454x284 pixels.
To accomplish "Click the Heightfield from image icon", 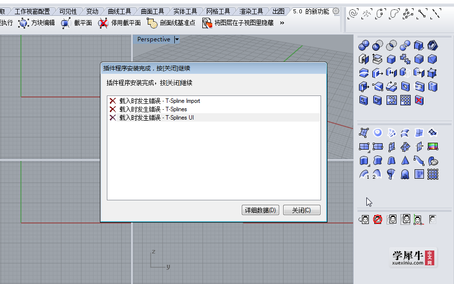I will tap(419, 174).
